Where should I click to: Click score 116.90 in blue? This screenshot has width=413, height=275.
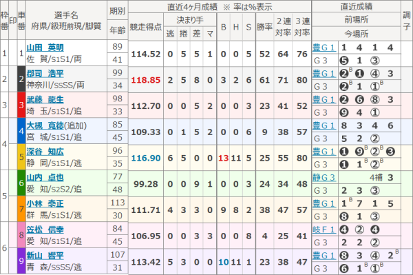click(146, 159)
